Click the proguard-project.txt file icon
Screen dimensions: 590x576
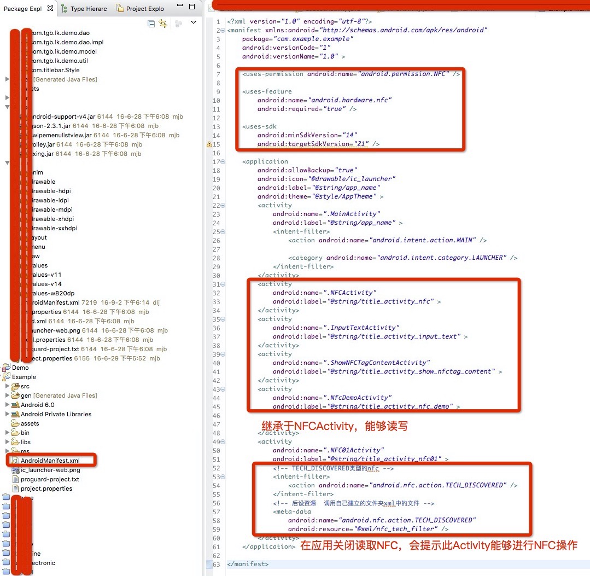15,479
